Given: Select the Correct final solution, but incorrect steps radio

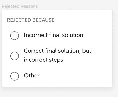Looking at the screenshot, I should click(14, 56).
